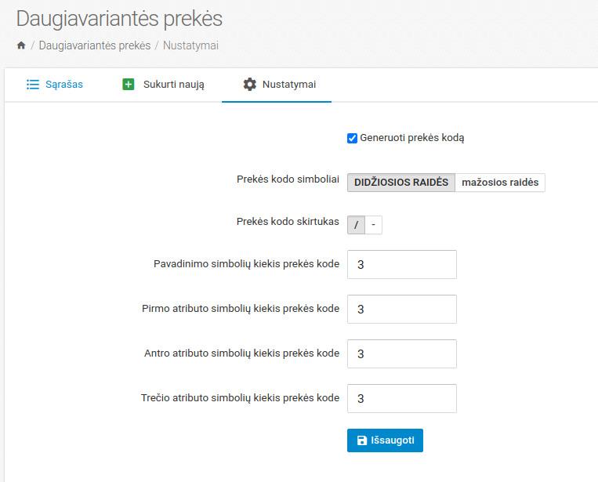Click the list icon beside Sąrašas
Image resolution: width=598 pixels, height=482 pixels.
(x=33, y=84)
